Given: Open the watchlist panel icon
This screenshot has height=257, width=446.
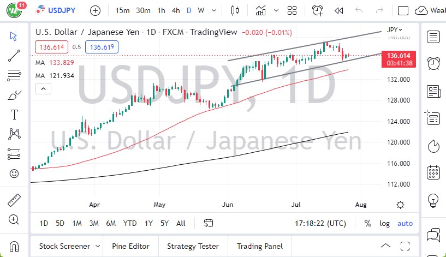Looking at the screenshot, I should click(434, 37).
